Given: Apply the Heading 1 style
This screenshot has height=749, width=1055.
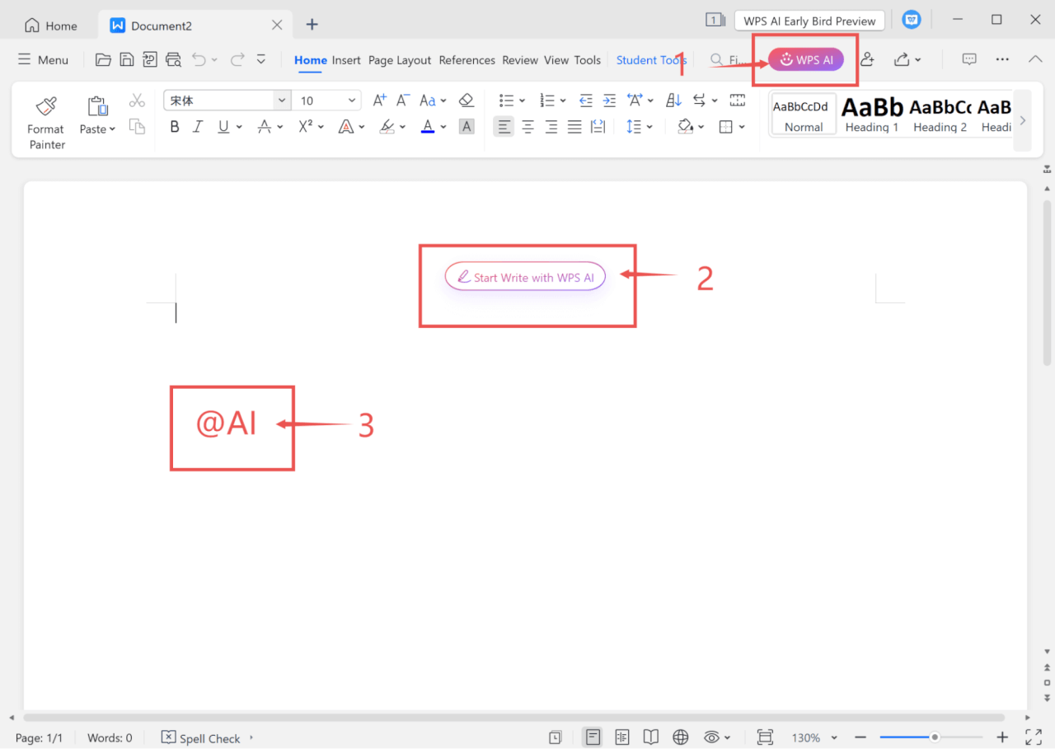Looking at the screenshot, I should (x=872, y=114).
